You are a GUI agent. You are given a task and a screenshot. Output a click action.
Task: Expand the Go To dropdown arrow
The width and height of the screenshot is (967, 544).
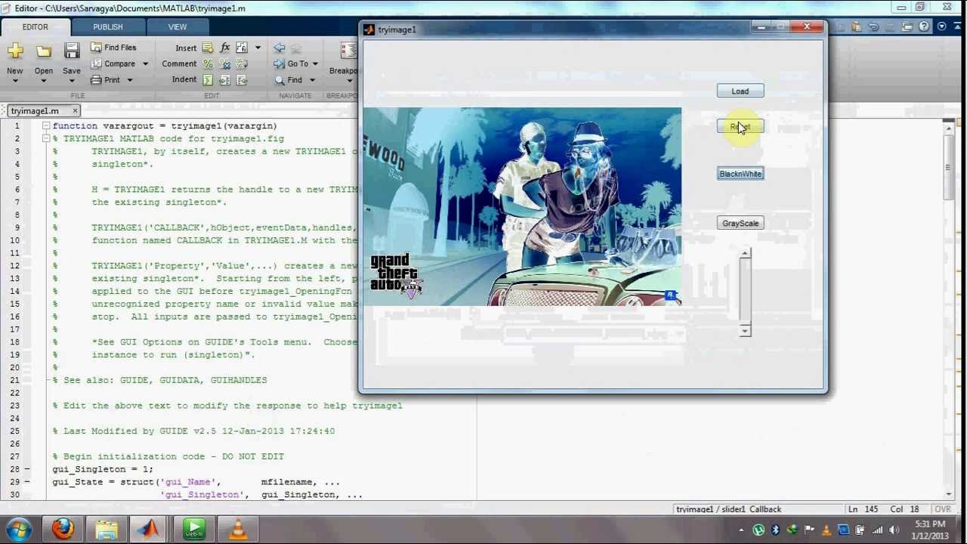click(315, 64)
